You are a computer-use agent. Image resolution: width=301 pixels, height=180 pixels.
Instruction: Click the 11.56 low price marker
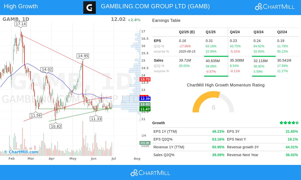(36, 115)
